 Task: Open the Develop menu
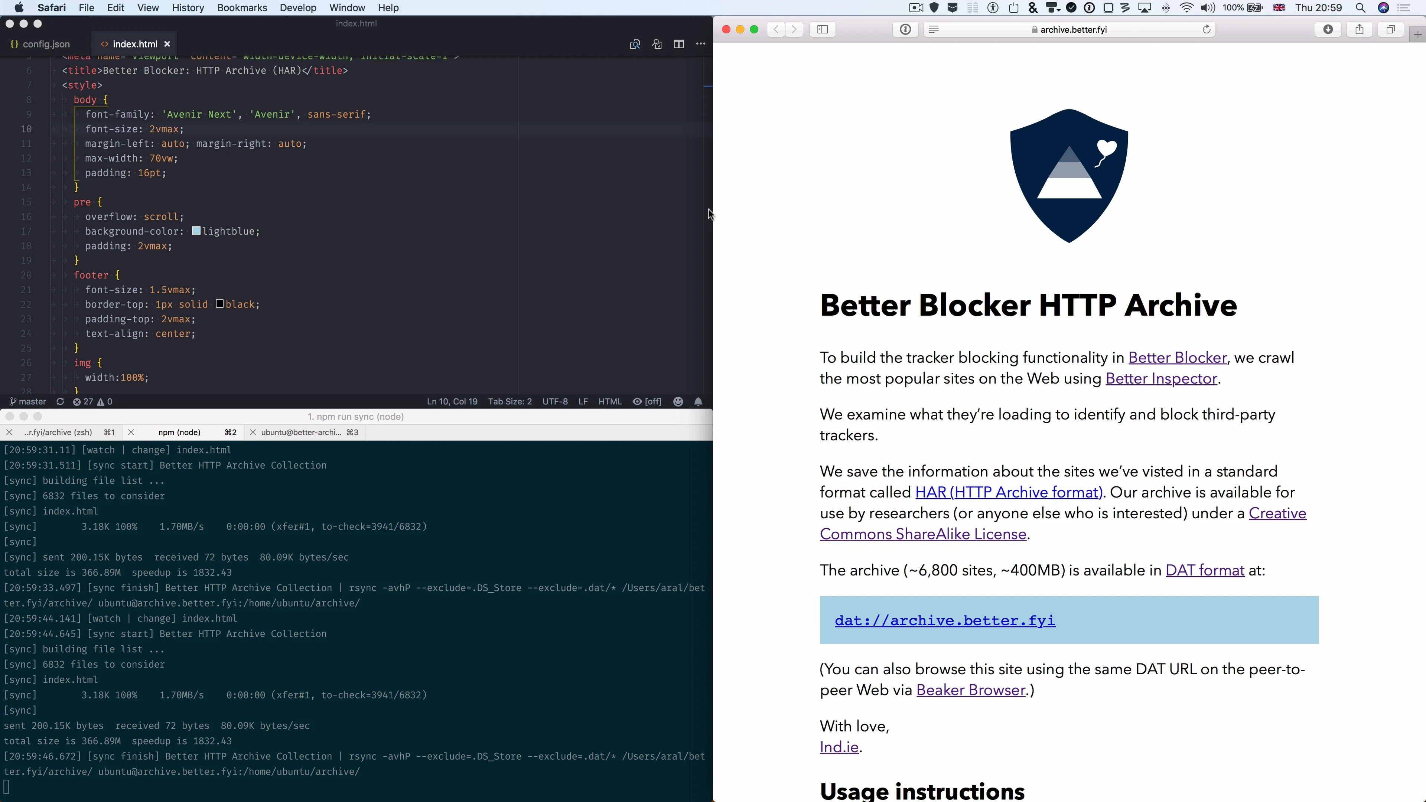tap(298, 8)
